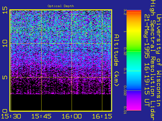The width and height of the screenshot is (162, 121).
Task: Click the 16:00 time axis label
Action: pyautogui.click(x=72, y=116)
